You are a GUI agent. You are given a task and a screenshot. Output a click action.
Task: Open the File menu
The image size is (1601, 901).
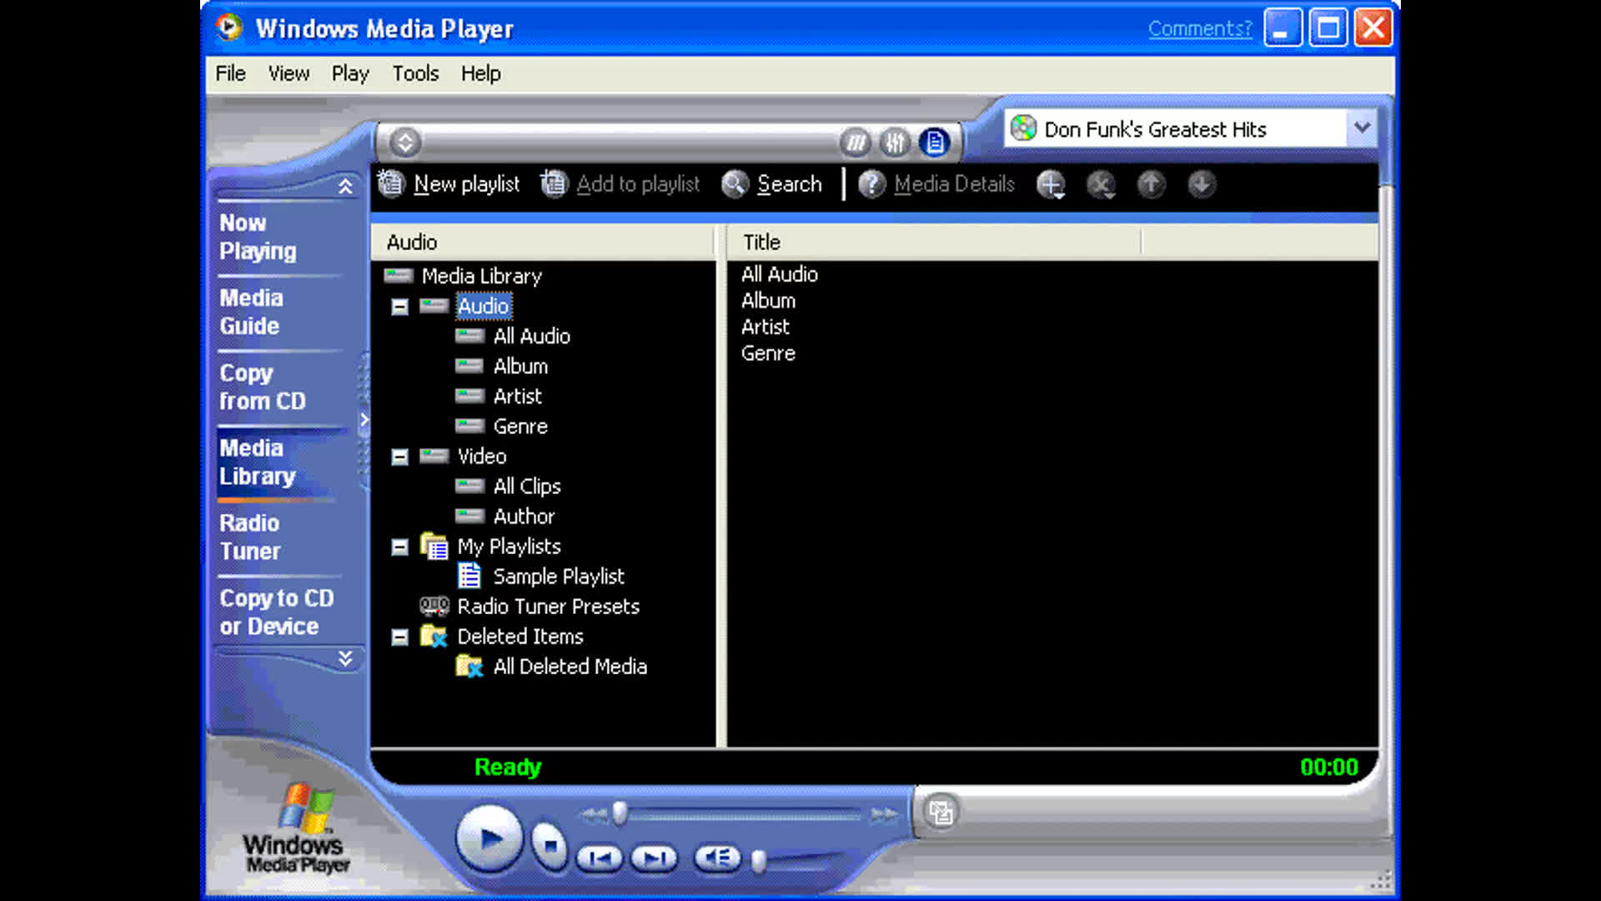[230, 73]
